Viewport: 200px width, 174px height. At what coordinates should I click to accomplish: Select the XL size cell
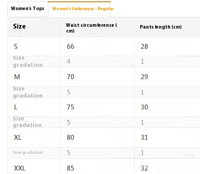tap(34, 138)
